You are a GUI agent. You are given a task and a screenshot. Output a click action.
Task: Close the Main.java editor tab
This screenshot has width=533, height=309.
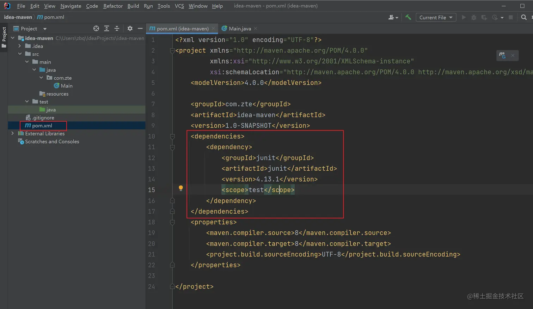[256, 29]
